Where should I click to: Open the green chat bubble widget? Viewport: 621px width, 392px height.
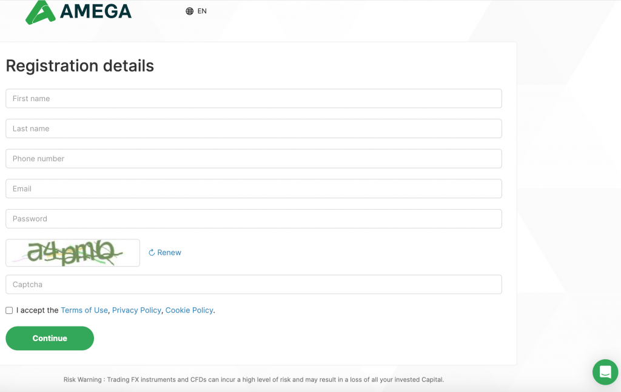point(605,372)
